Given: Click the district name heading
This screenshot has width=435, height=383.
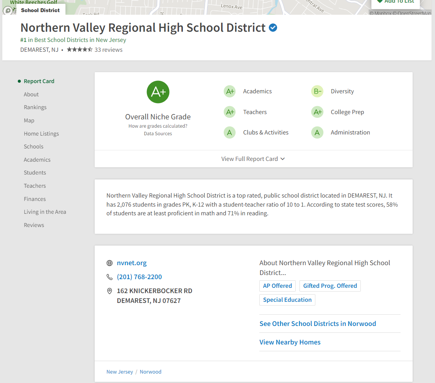Looking at the screenshot, I should pos(143,28).
